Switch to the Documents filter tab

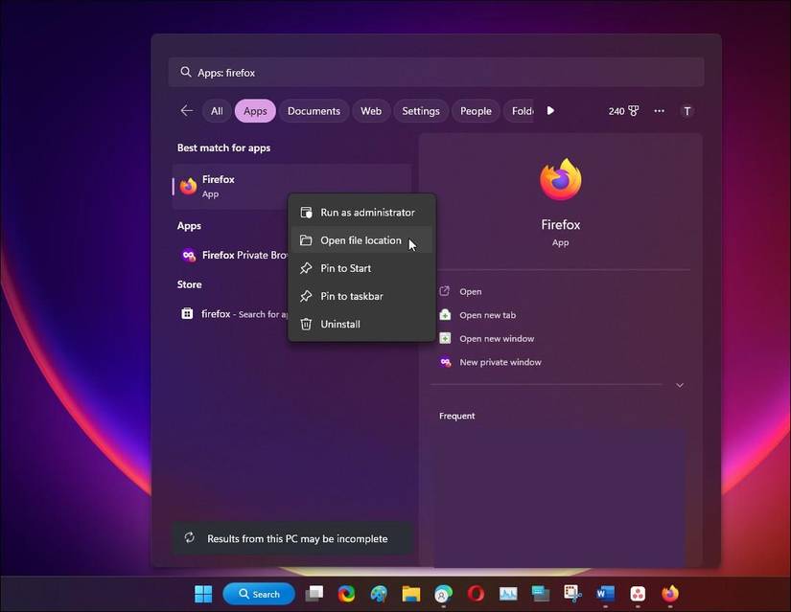click(314, 111)
